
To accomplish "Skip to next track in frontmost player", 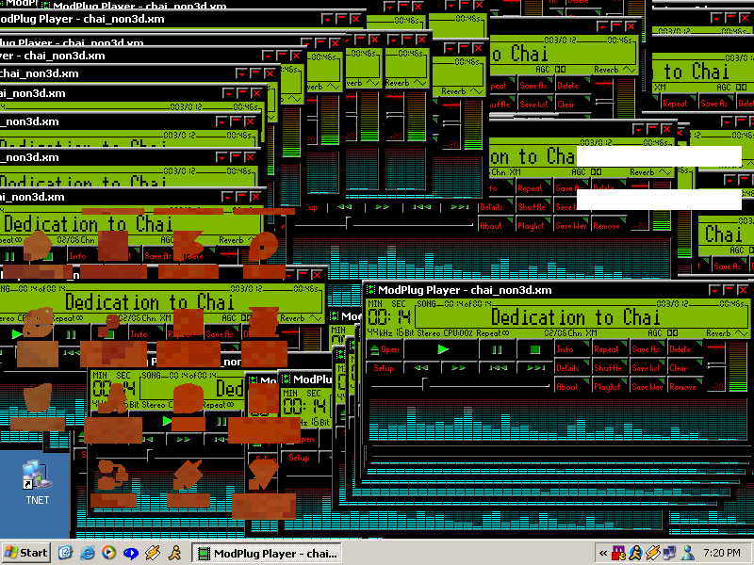I will pos(533,368).
